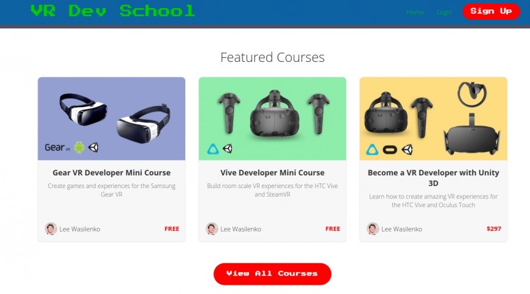Open the Vive Developer Mini Course title

(x=273, y=172)
